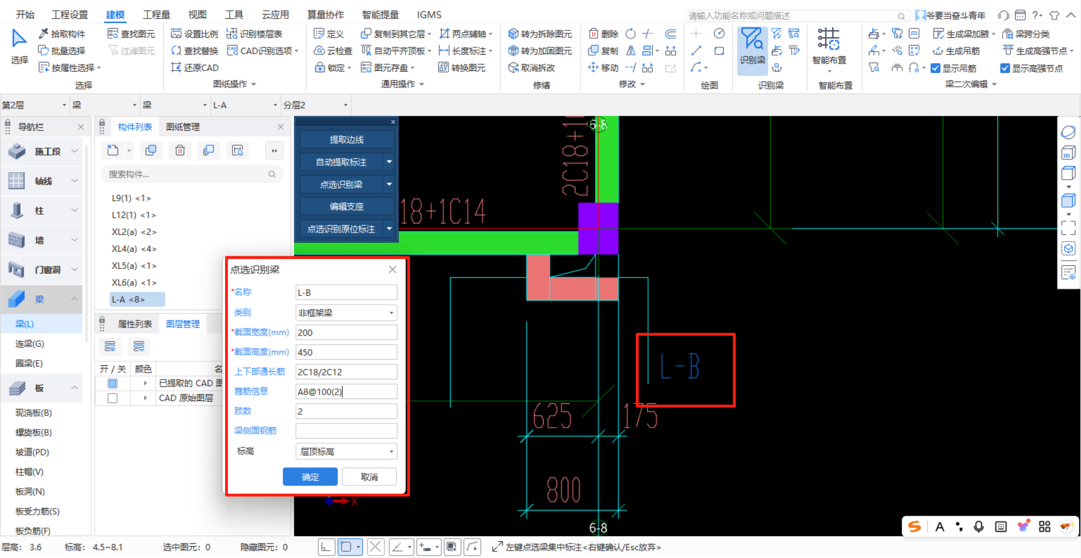Image resolution: width=1081 pixels, height=558 pixels.
Task: Open the 云应用 ribbon tab
Action: click(x=275, y=15)
